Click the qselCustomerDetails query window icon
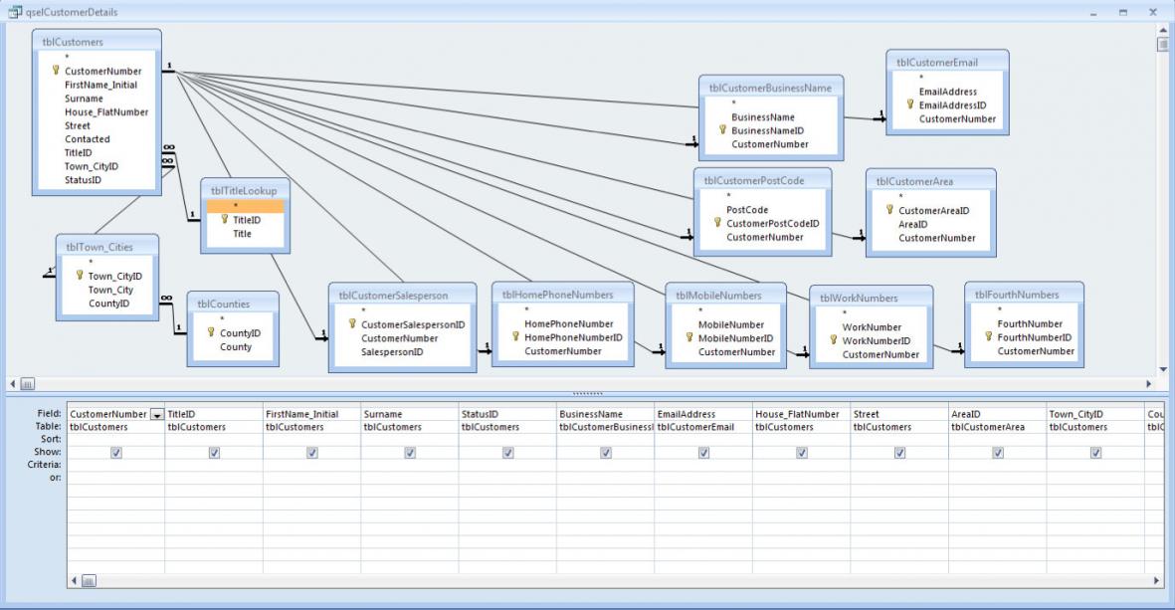1175x610 pixels. point(15,12)
